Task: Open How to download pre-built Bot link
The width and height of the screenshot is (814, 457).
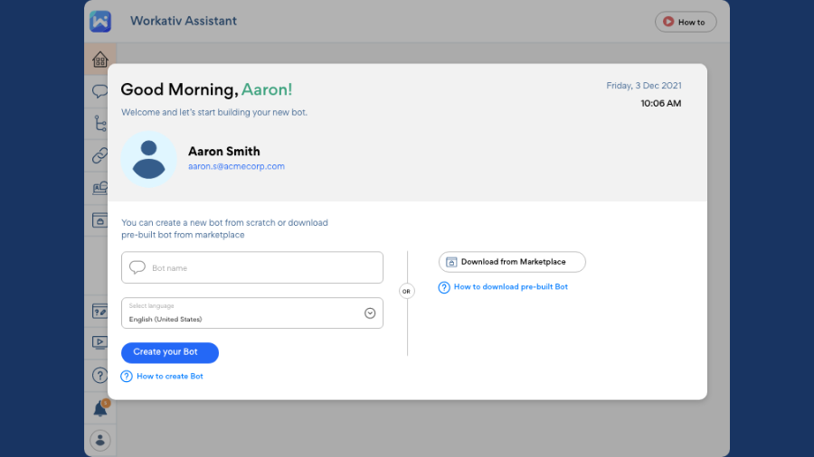Action: click(510, 287)
